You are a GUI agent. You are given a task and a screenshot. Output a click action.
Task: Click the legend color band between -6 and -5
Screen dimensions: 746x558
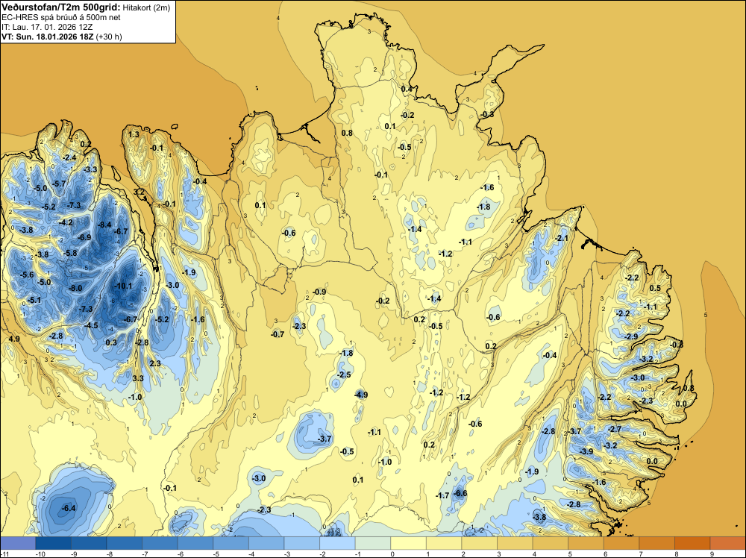(x=195, y=543)
